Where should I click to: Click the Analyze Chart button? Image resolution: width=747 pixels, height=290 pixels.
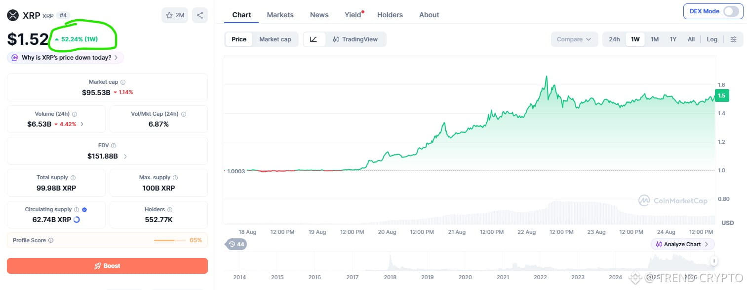click(x=682, y=244)
